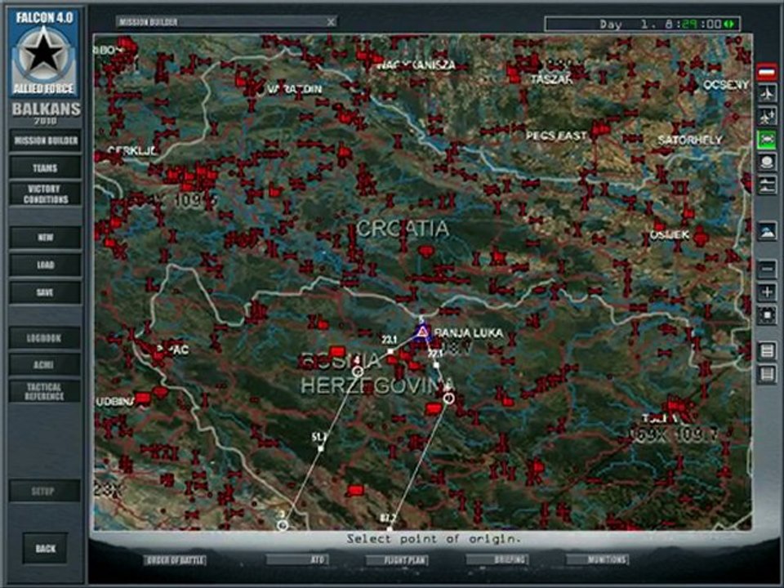
Task: Click the Taszar airbase label
Action: point(552,79)
